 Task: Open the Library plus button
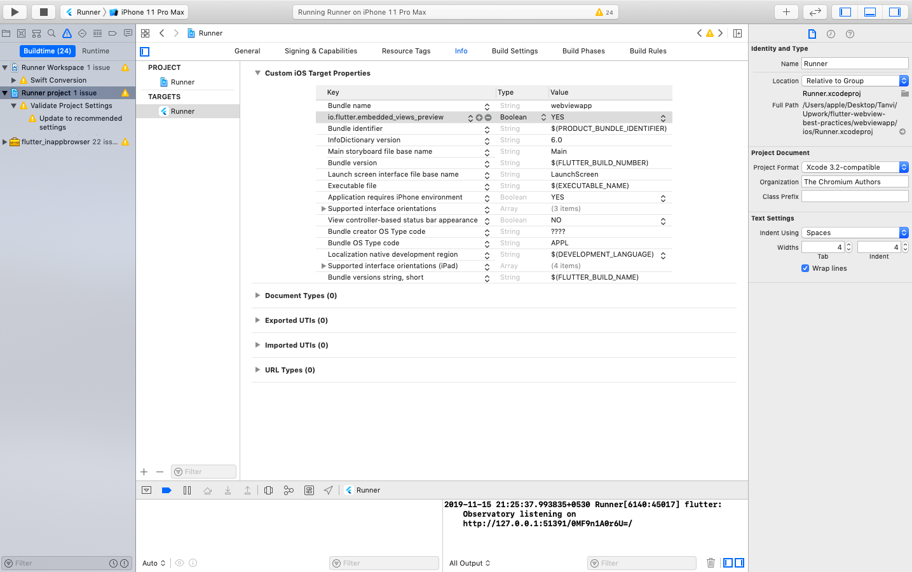pos(786,12)
